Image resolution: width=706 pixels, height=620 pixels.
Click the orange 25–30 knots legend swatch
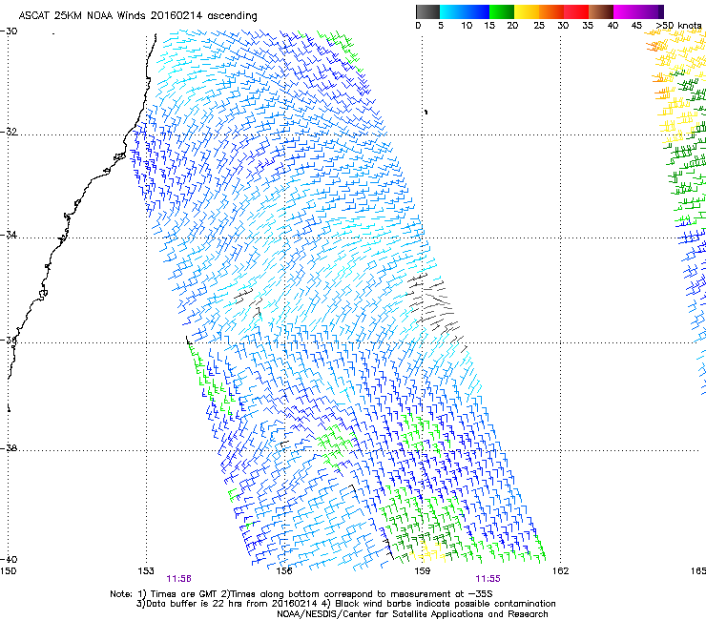[x=551, y=11]
